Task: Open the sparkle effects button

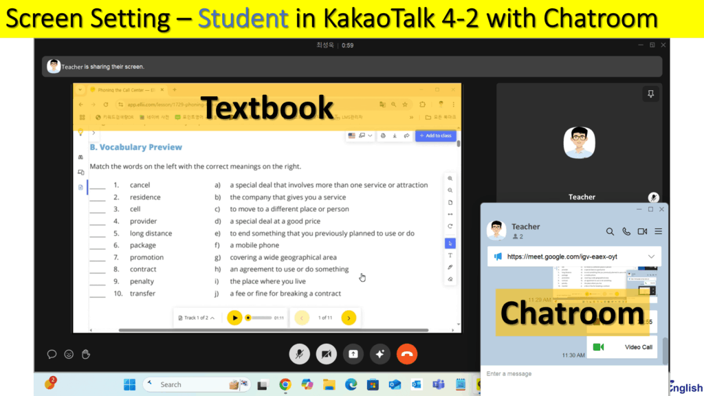Action: (379, 354)
